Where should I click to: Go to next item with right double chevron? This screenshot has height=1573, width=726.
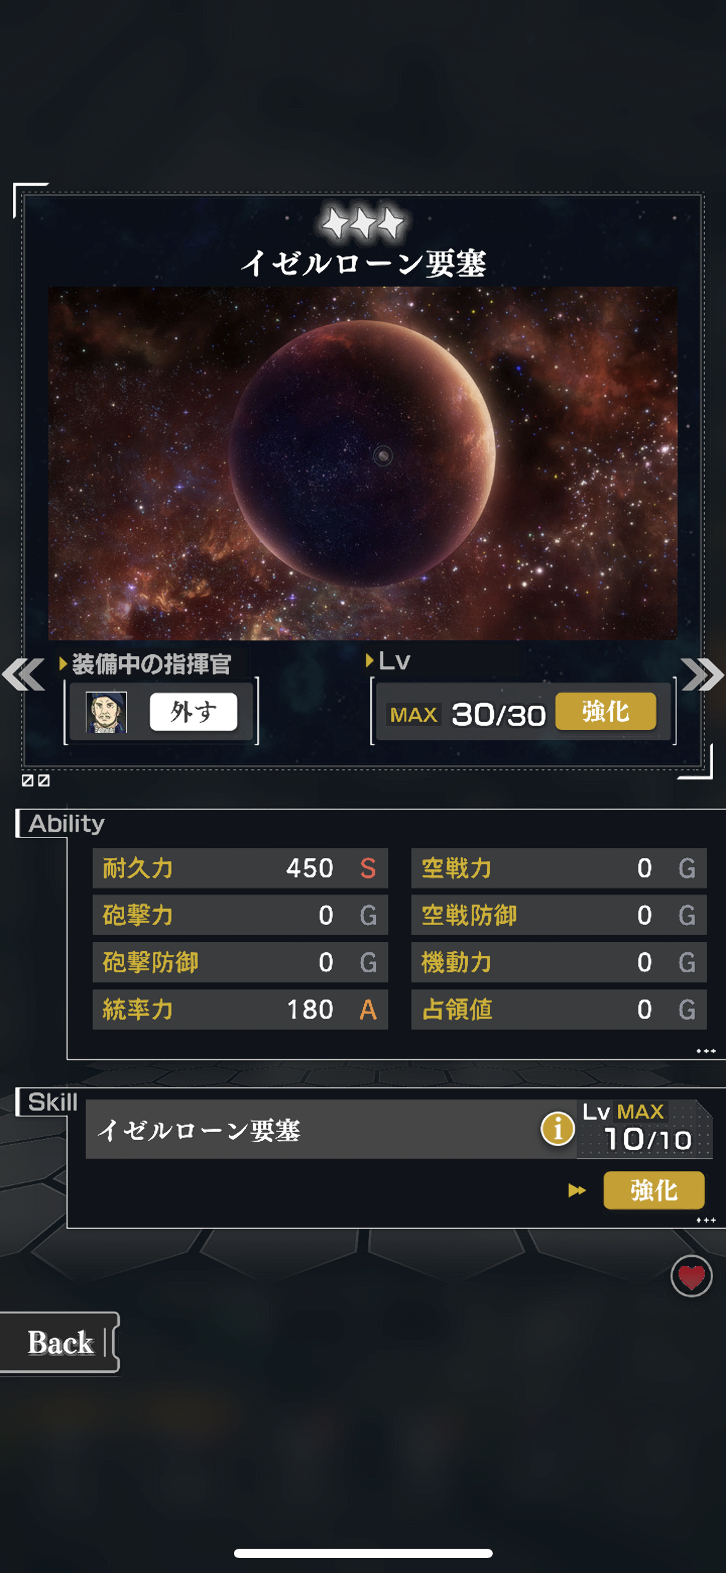[702, 674]
